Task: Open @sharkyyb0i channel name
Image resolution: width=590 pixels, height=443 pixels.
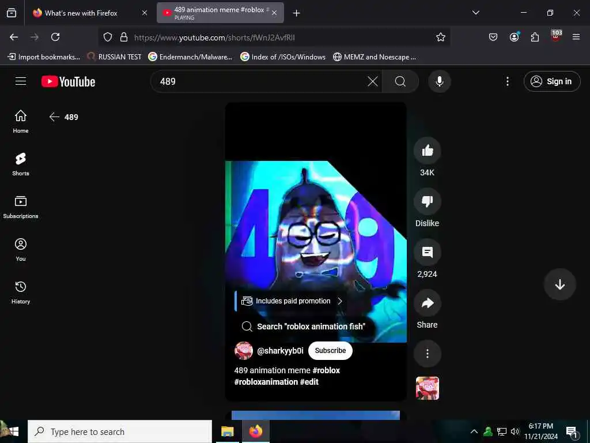Action: pyautogui.click(x=281, y=351)
